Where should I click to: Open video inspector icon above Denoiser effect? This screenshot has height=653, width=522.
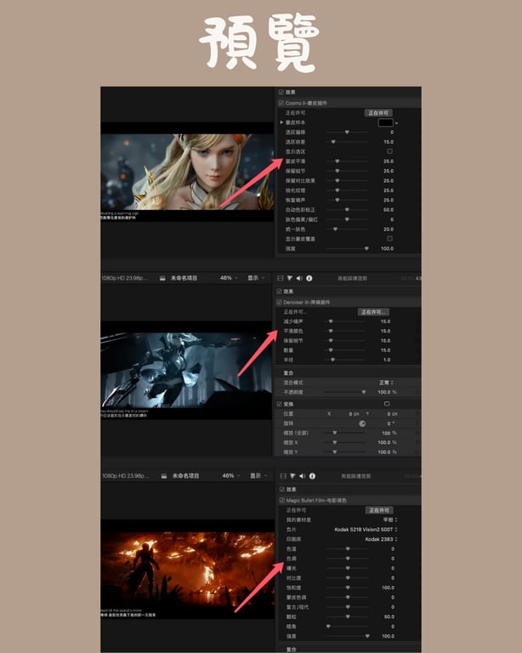281,278
